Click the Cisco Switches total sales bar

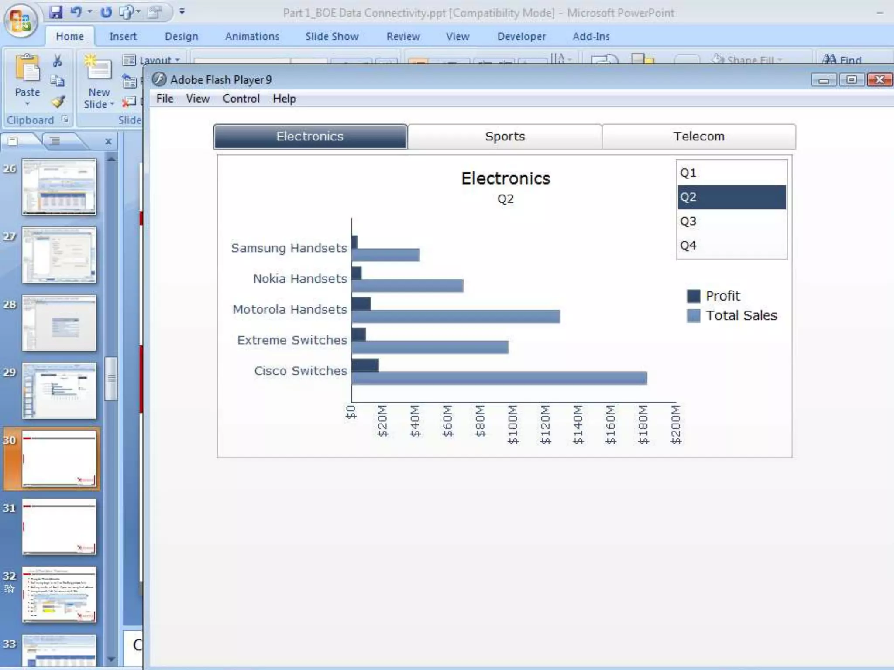click(499, 378)
